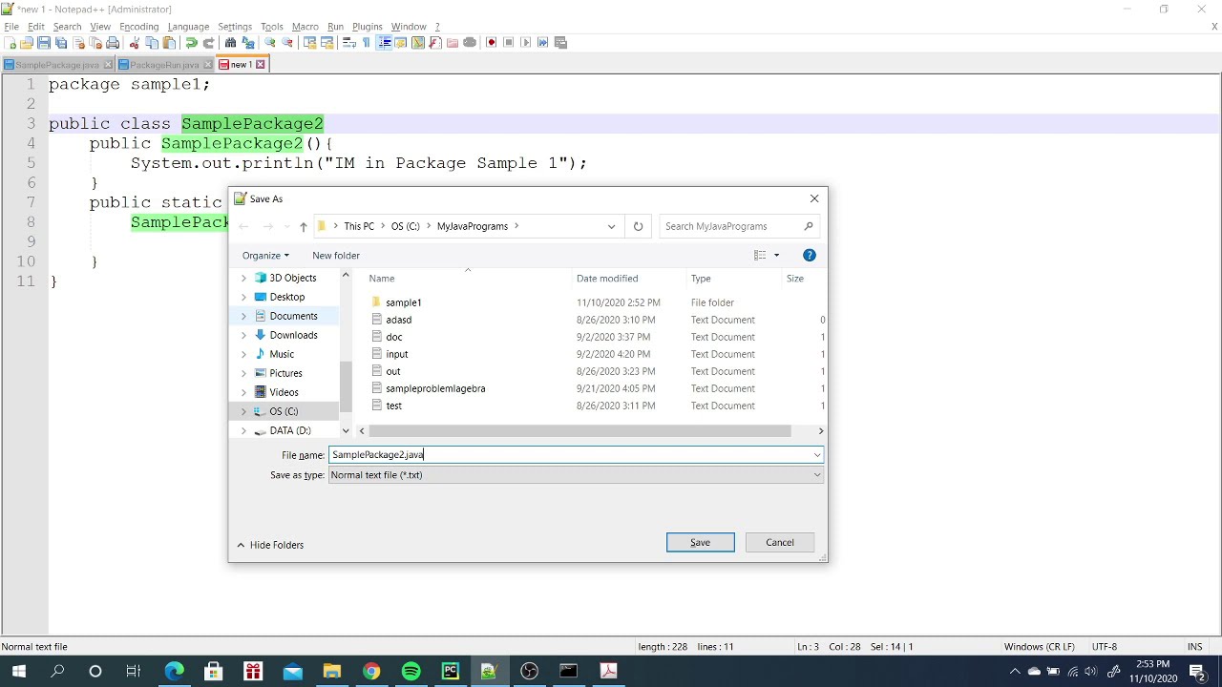The height and width of the screenshot is (687, 1222).
Task: Click the Zoom In toolbar icon
Action: pos(270,43)
